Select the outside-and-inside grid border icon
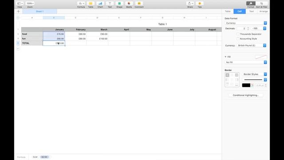This screenshot has width=284, height=160. pos(237,75)
